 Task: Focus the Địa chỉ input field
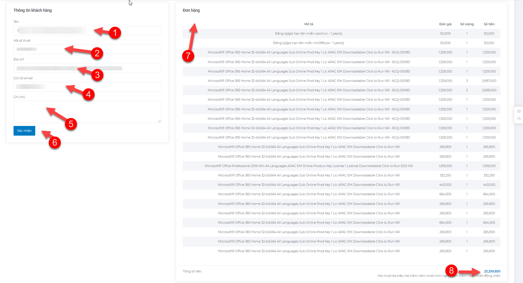pyautogui.click(x=88, y=68)
